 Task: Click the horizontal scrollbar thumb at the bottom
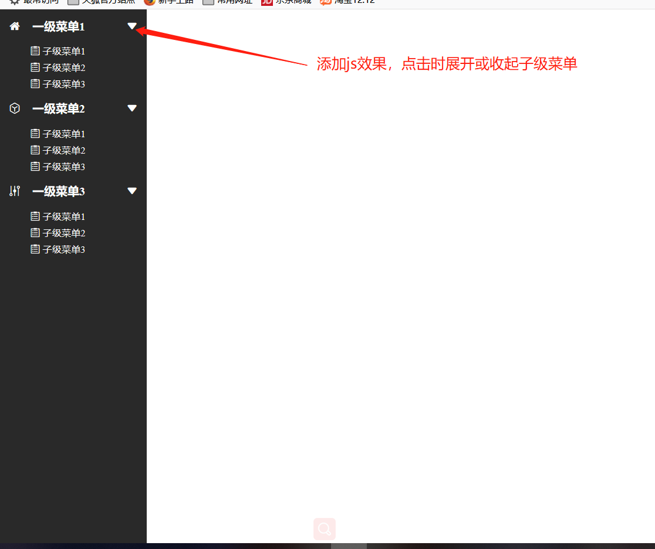(349, 546)
